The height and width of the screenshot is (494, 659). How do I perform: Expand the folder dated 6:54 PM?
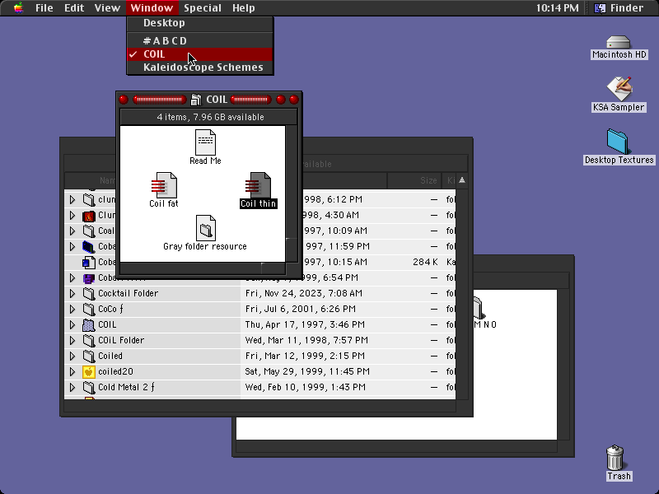(x=72, y=278)
